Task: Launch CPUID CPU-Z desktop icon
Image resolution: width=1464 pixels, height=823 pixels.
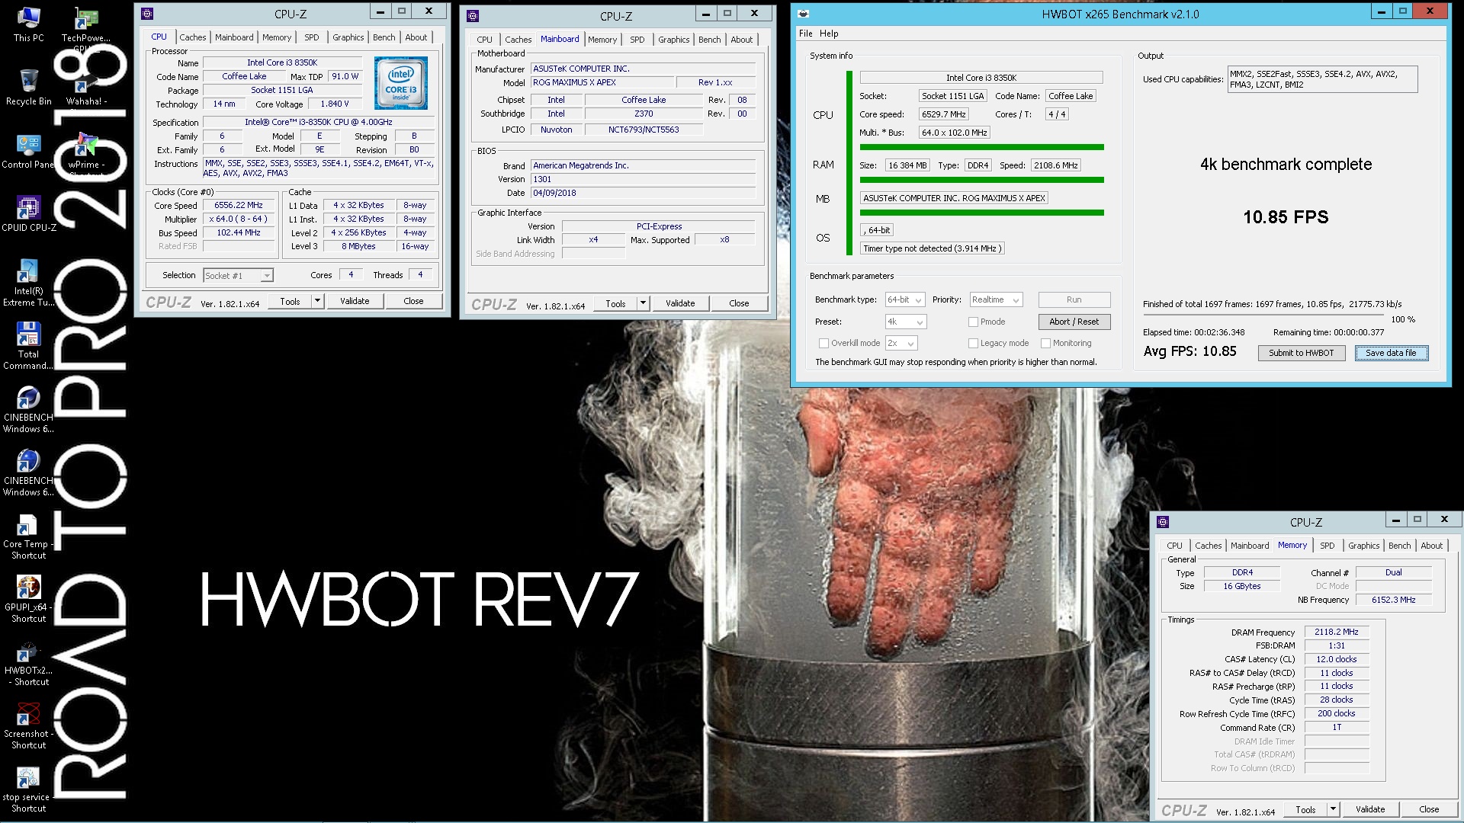Action: pos(28,214)
